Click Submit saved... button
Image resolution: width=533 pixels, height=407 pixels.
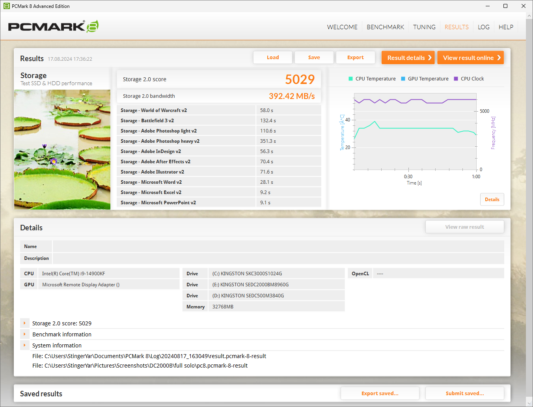465,393
